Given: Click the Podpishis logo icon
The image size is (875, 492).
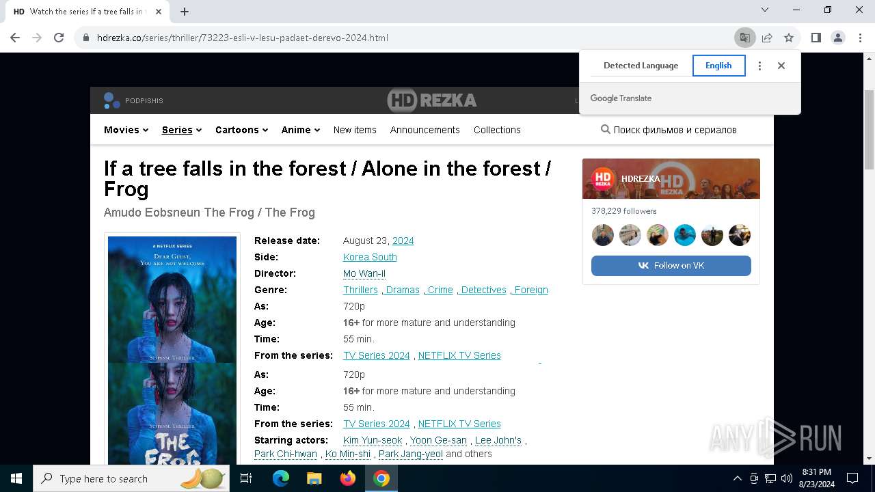Looking at the screenshot, I should coord(111,100).
